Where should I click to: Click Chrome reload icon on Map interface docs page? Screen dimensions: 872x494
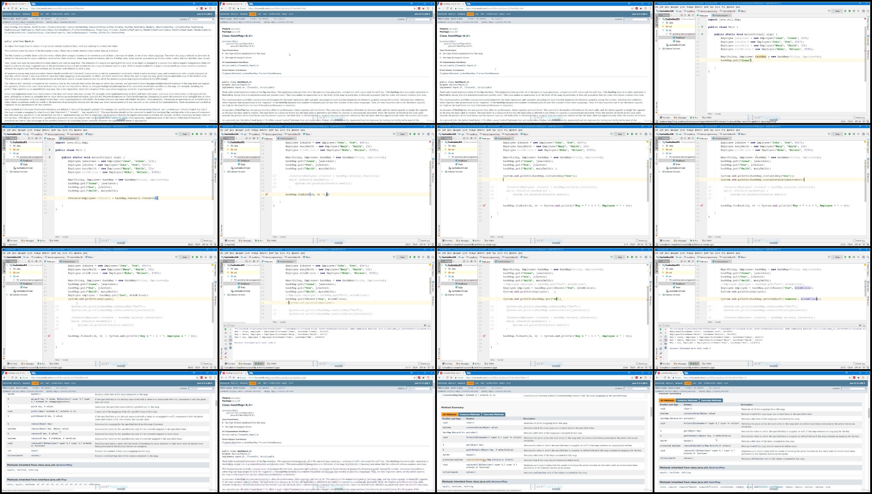[12, 8]
